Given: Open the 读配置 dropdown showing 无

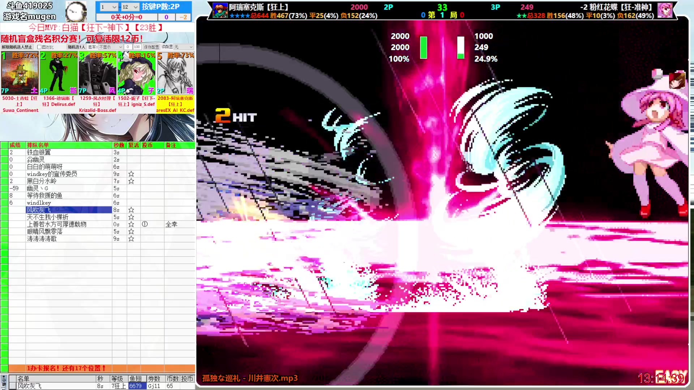Looking at the screenshot, I should (184, 47).
